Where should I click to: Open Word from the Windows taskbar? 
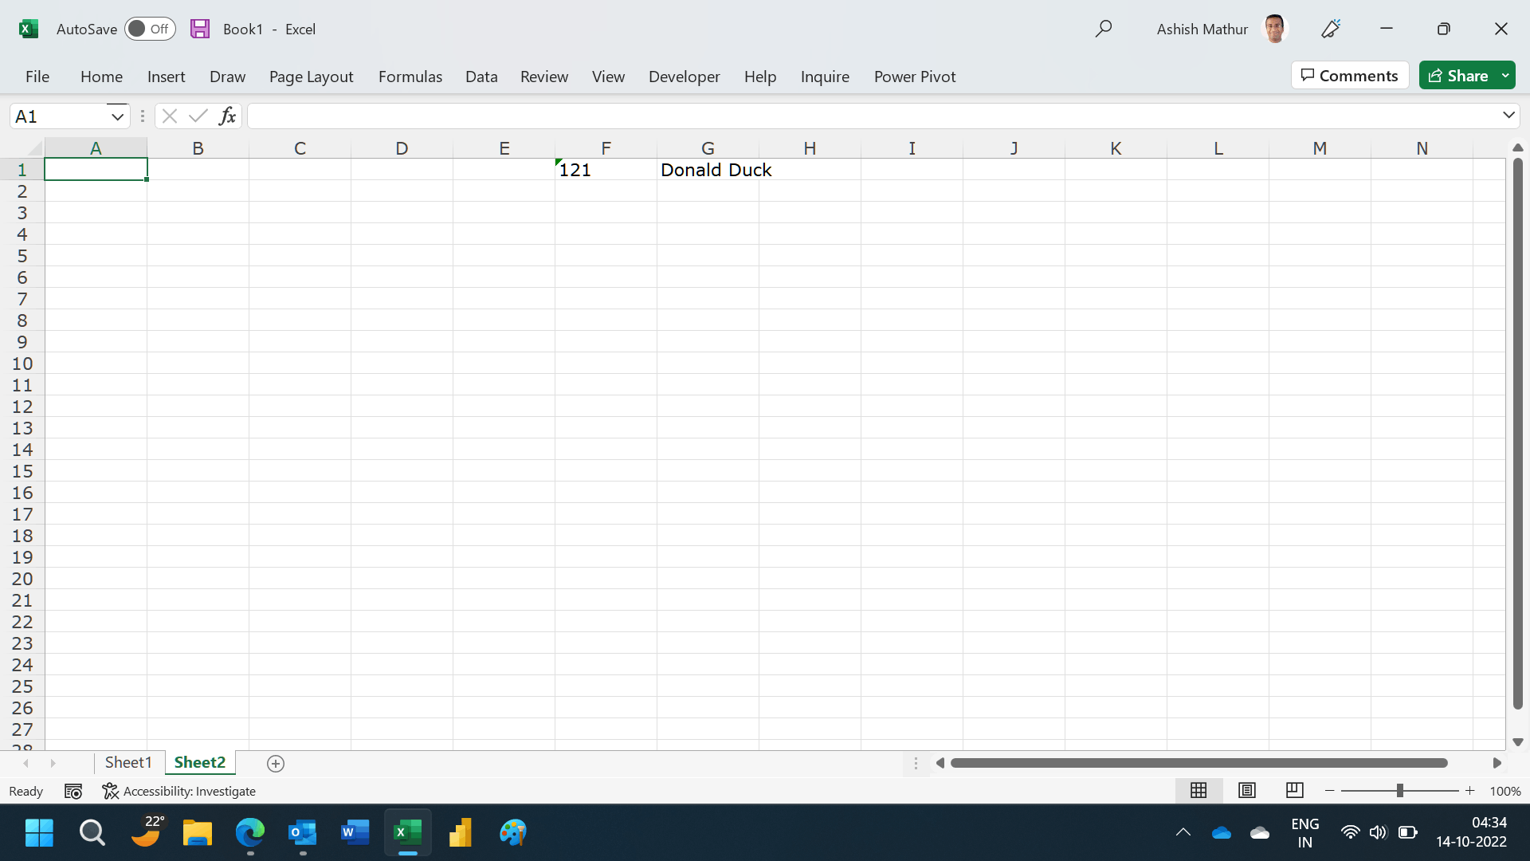(355, 833)
